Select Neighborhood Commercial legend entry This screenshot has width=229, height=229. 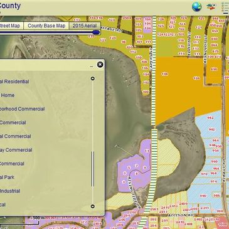pos(22,109)
